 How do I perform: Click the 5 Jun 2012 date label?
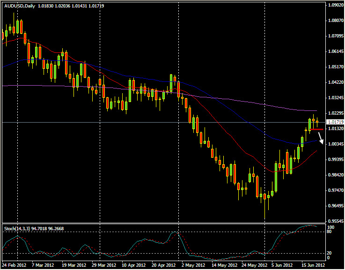click(x=283, y=265)
